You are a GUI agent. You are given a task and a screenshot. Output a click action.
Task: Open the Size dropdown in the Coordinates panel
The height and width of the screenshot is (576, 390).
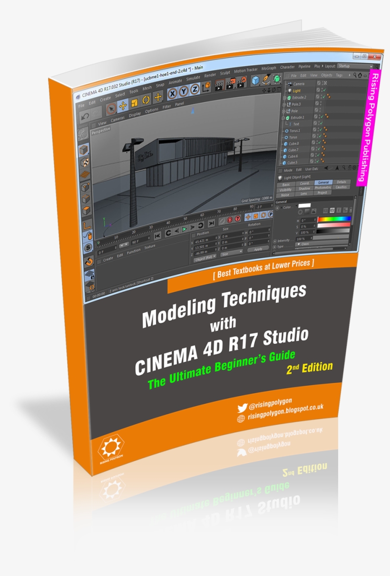(231, 254)
